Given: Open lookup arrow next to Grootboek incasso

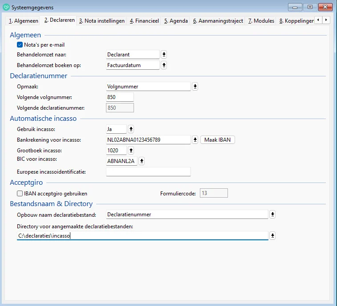Looking at the screenshot, I should (131, 151).
